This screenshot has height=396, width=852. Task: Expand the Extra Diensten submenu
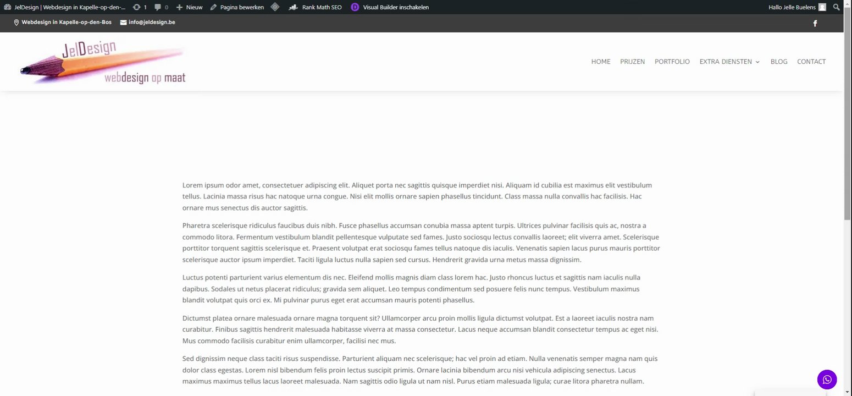(729, 62)
